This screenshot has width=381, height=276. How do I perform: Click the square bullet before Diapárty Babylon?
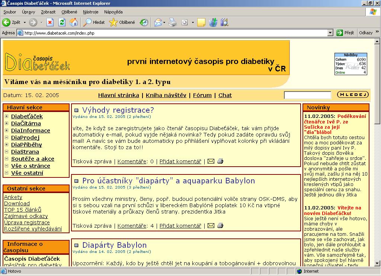click(76, 245)
